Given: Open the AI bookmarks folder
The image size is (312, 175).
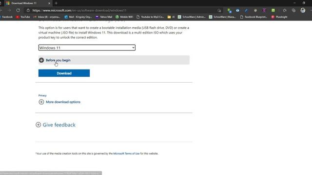Looking at the screenshot, I should pyautogui.click(x=171, y=17).
